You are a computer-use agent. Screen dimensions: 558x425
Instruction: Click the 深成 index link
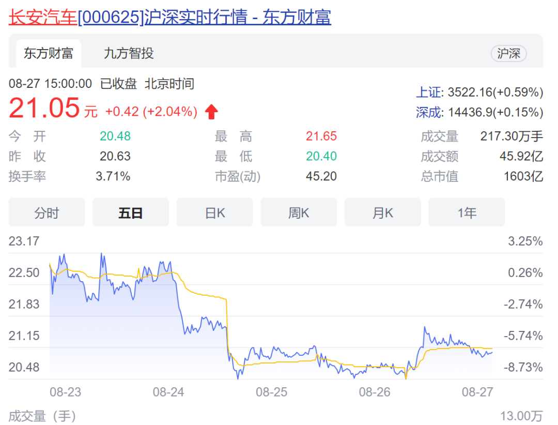click(428, 113)
